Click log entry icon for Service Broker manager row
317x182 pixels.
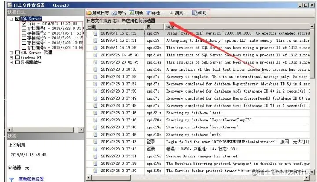coord(96,157)
